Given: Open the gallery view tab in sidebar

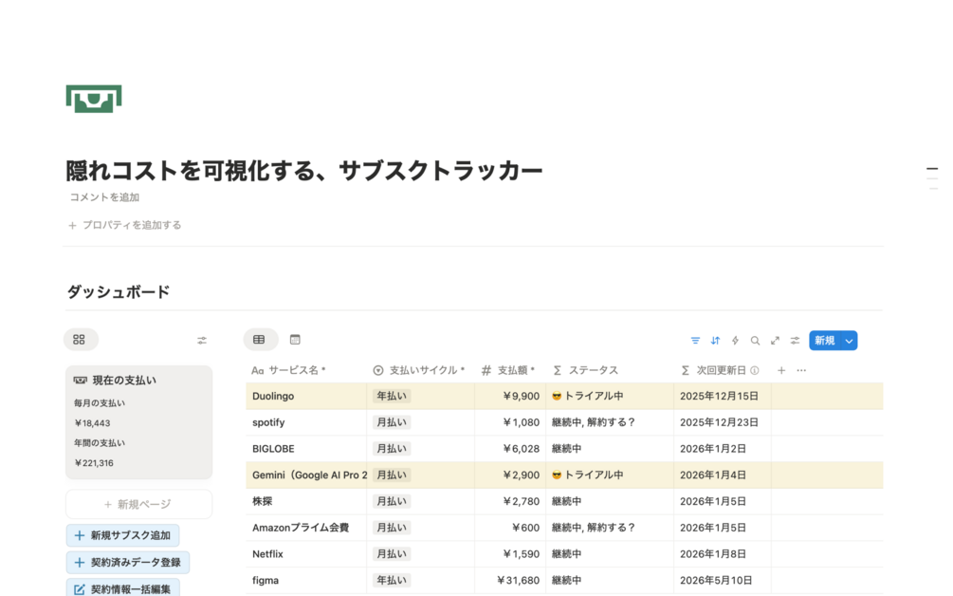Looking at the screenshot, I should pyautogui.click(x=80, y=340).
